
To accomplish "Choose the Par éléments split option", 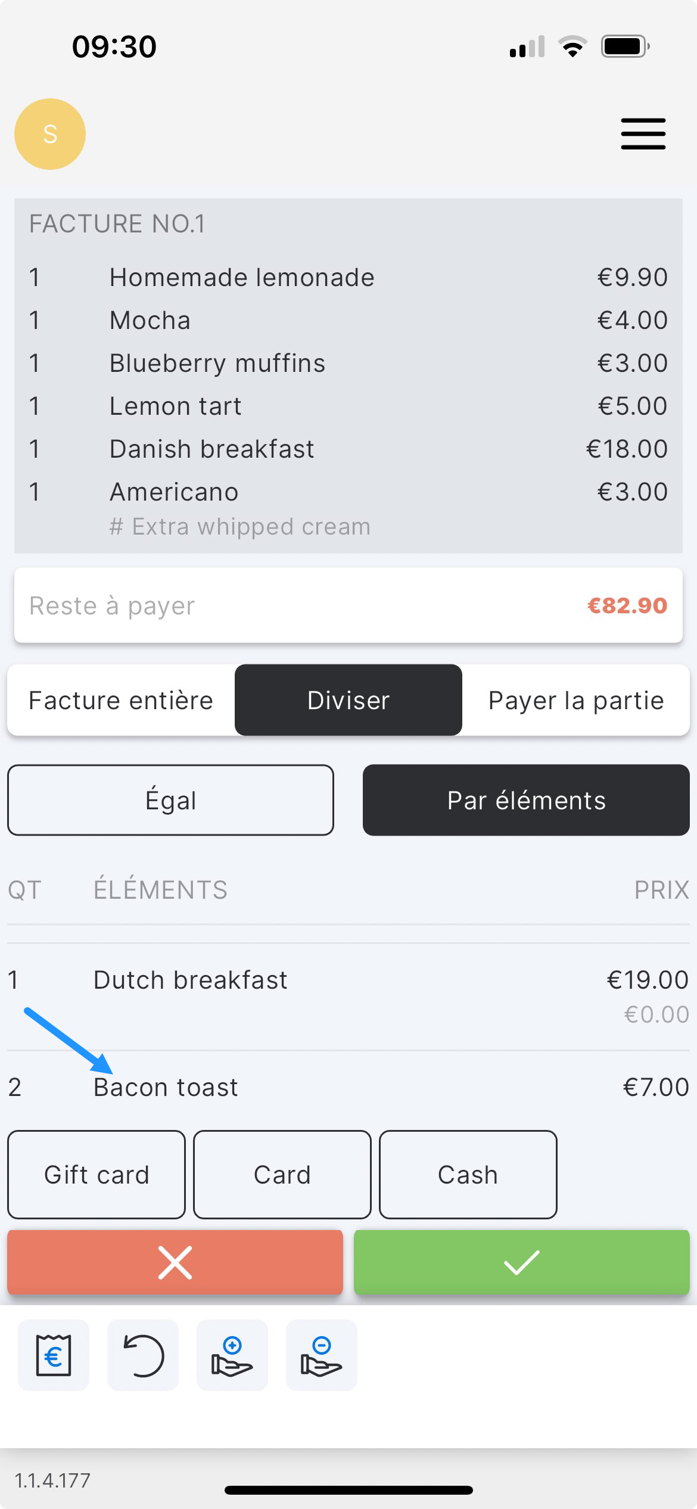I will (526, 800).
